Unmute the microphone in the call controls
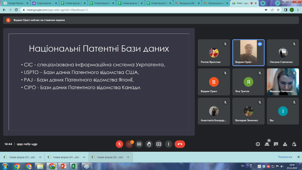Image resolution: width=302 pixels, height=170 pixels. click(120, 144)
